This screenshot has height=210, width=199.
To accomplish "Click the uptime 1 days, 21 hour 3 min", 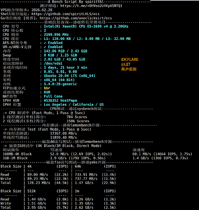I will coord(66,68).
